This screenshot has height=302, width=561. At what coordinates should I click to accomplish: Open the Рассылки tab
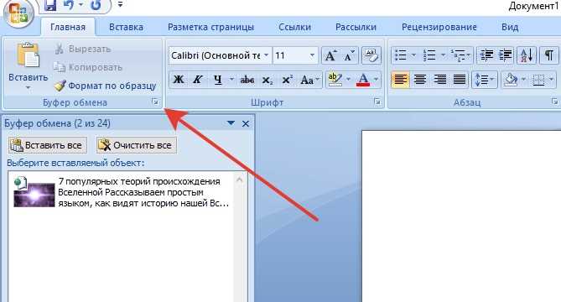coord(356,27)
